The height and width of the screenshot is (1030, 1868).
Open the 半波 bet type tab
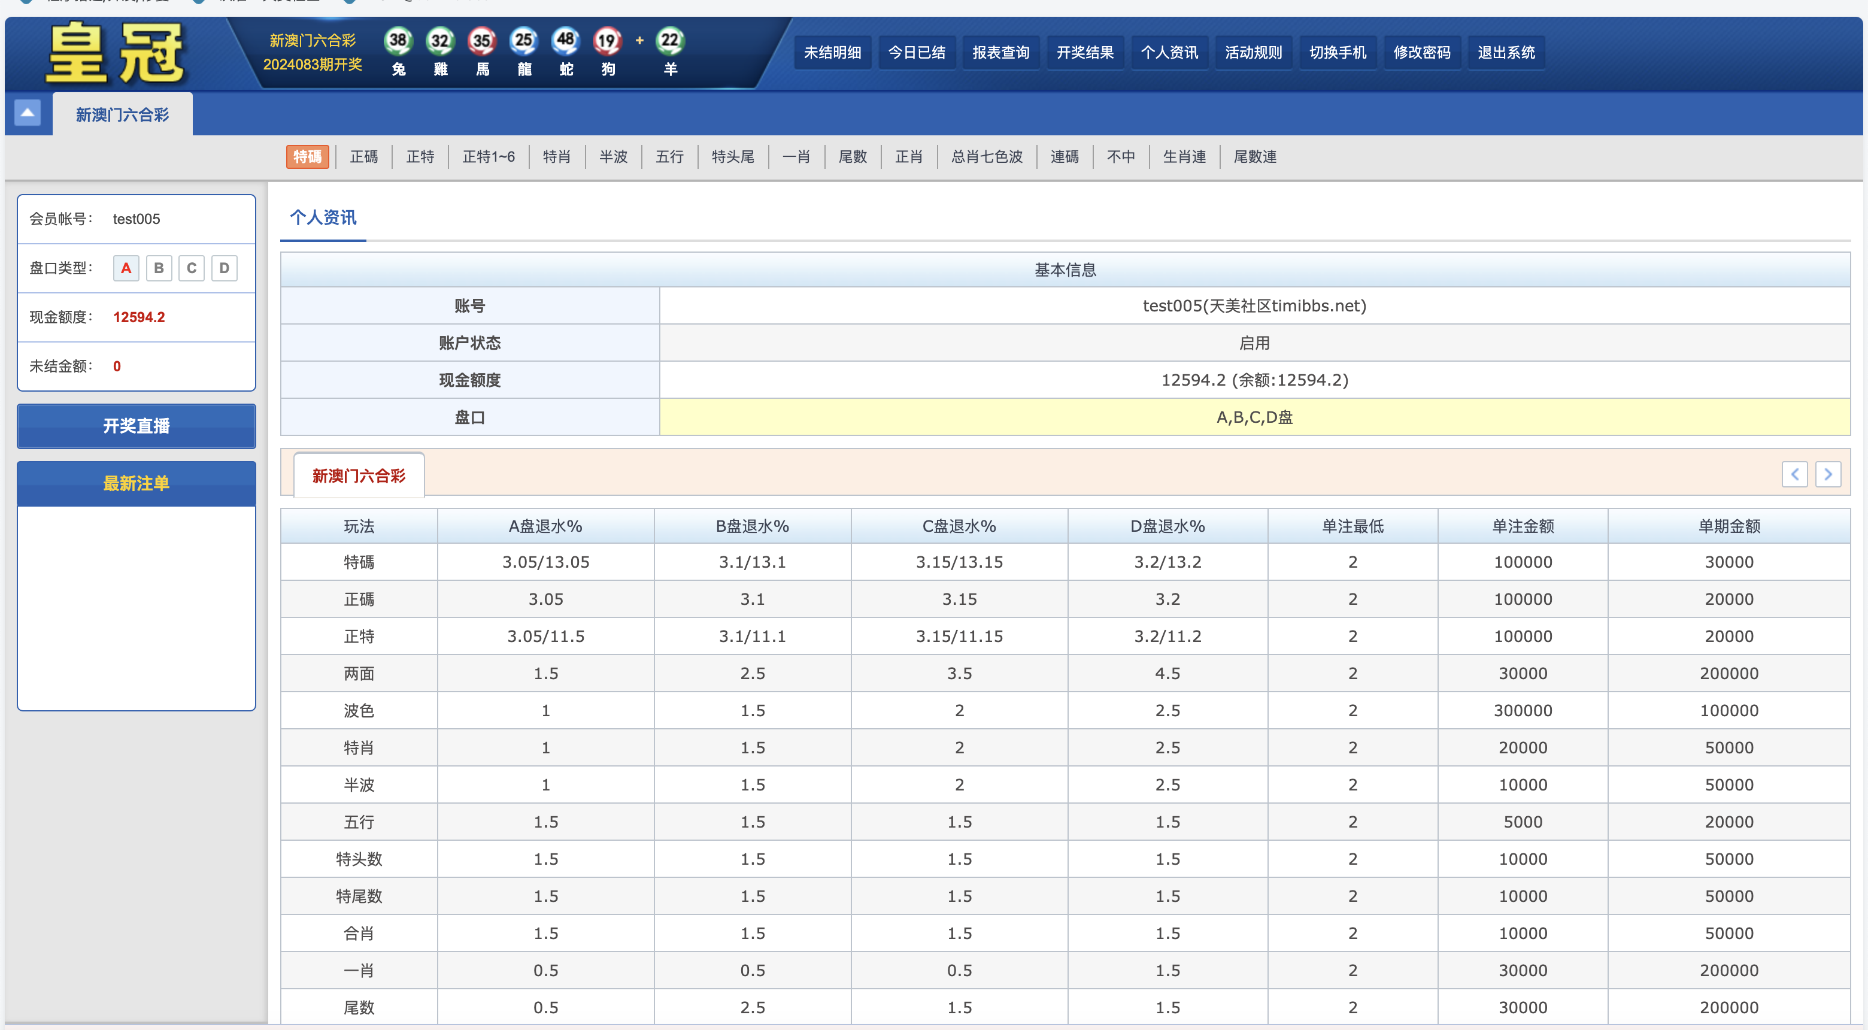pyautogui.click(x=612, y=157)
